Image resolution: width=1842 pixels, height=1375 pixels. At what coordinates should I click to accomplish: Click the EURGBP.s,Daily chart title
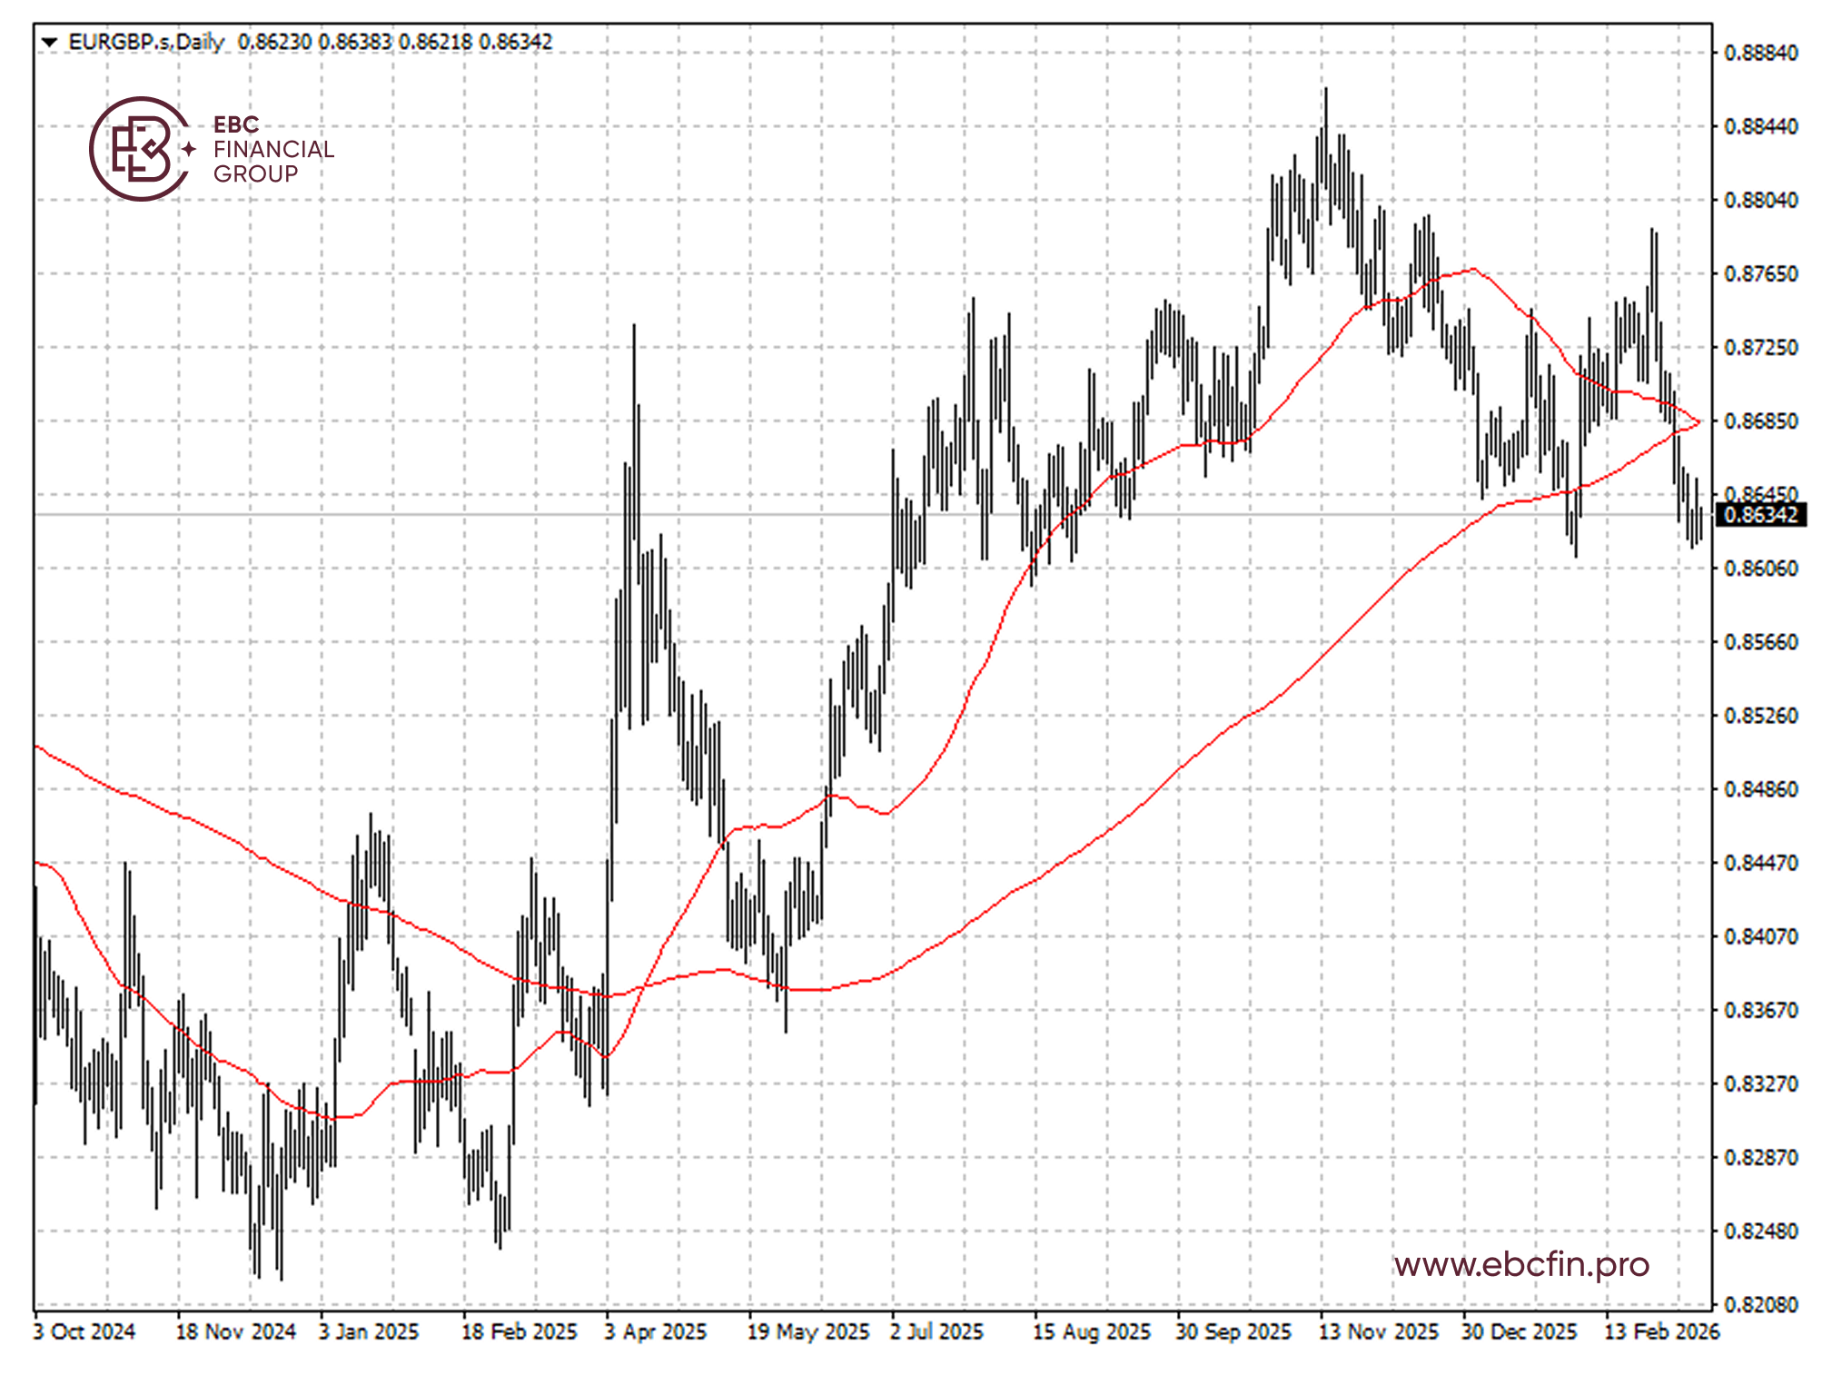coord(145,42)
